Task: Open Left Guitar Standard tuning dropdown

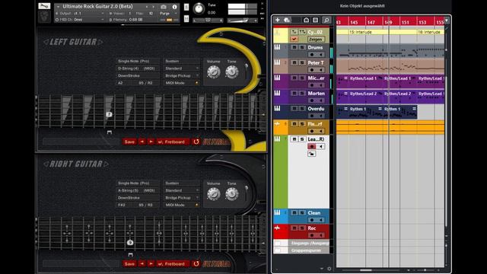Action: click(182, 68)
